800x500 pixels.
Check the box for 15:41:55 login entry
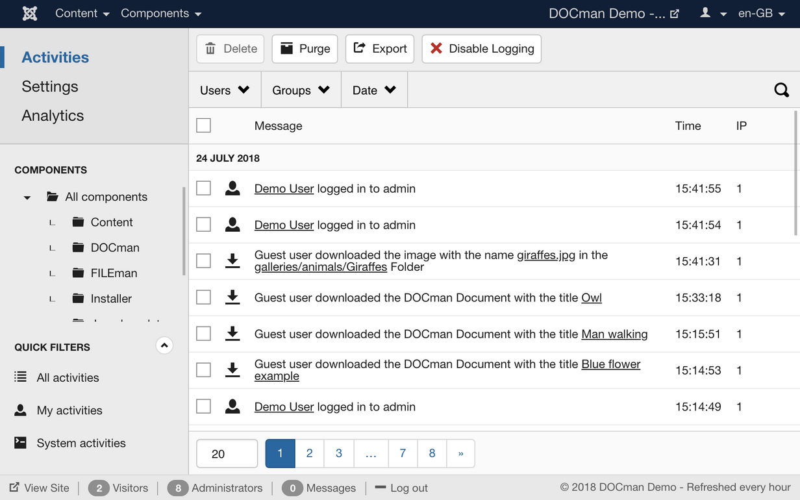point(204,188)
